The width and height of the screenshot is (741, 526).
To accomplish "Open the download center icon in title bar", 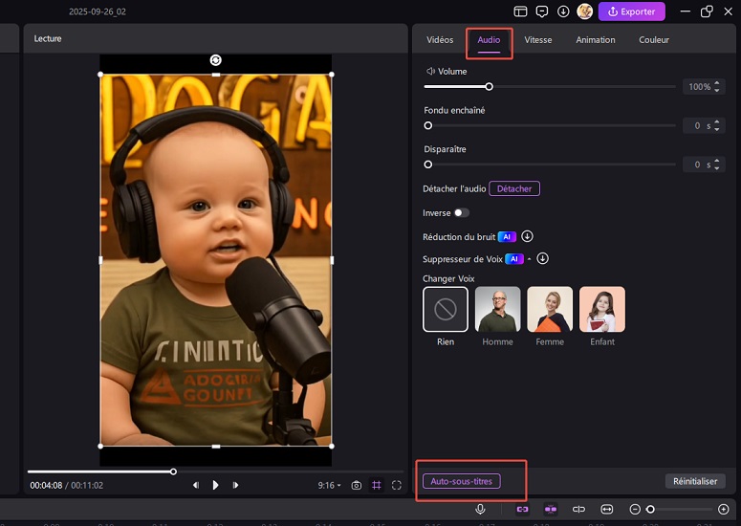I will pyautogui.click(x=563, y=11).
